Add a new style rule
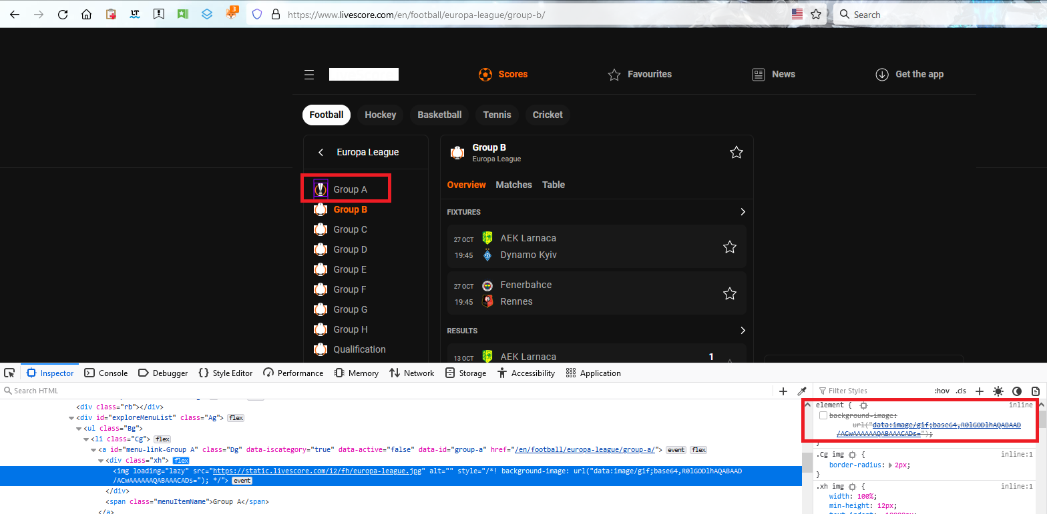 coord(980,391)
